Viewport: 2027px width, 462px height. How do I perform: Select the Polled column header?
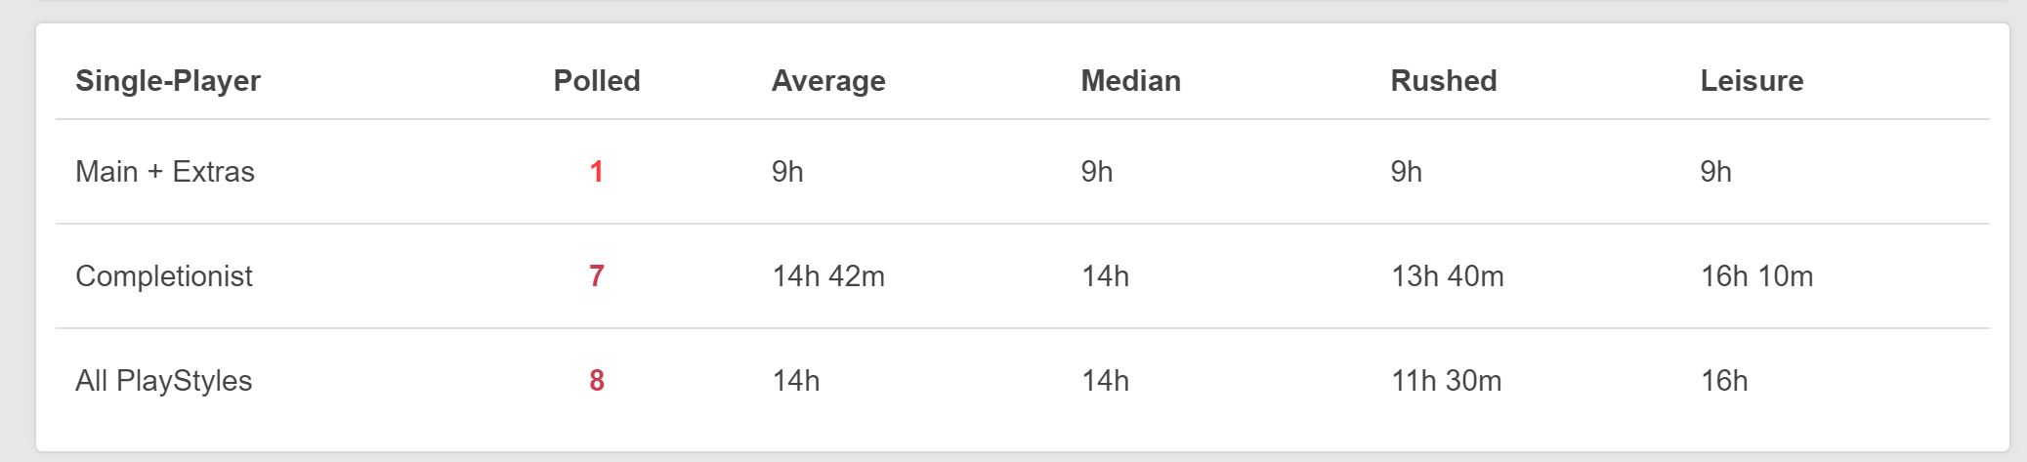[x=597, y=81]
